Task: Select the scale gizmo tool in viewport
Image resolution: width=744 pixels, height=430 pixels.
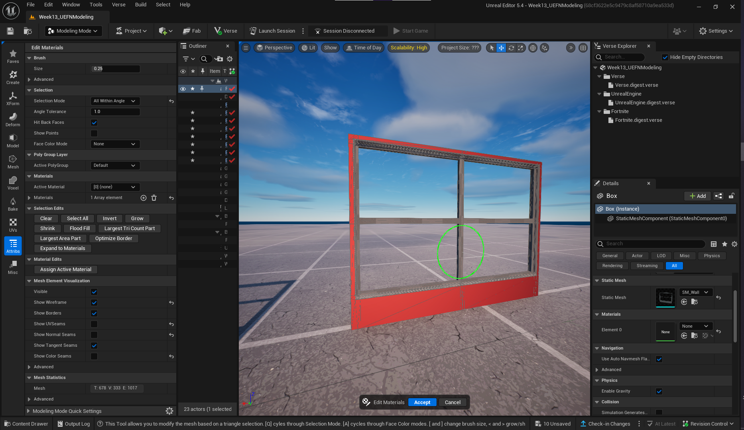Action: point(521,48)
